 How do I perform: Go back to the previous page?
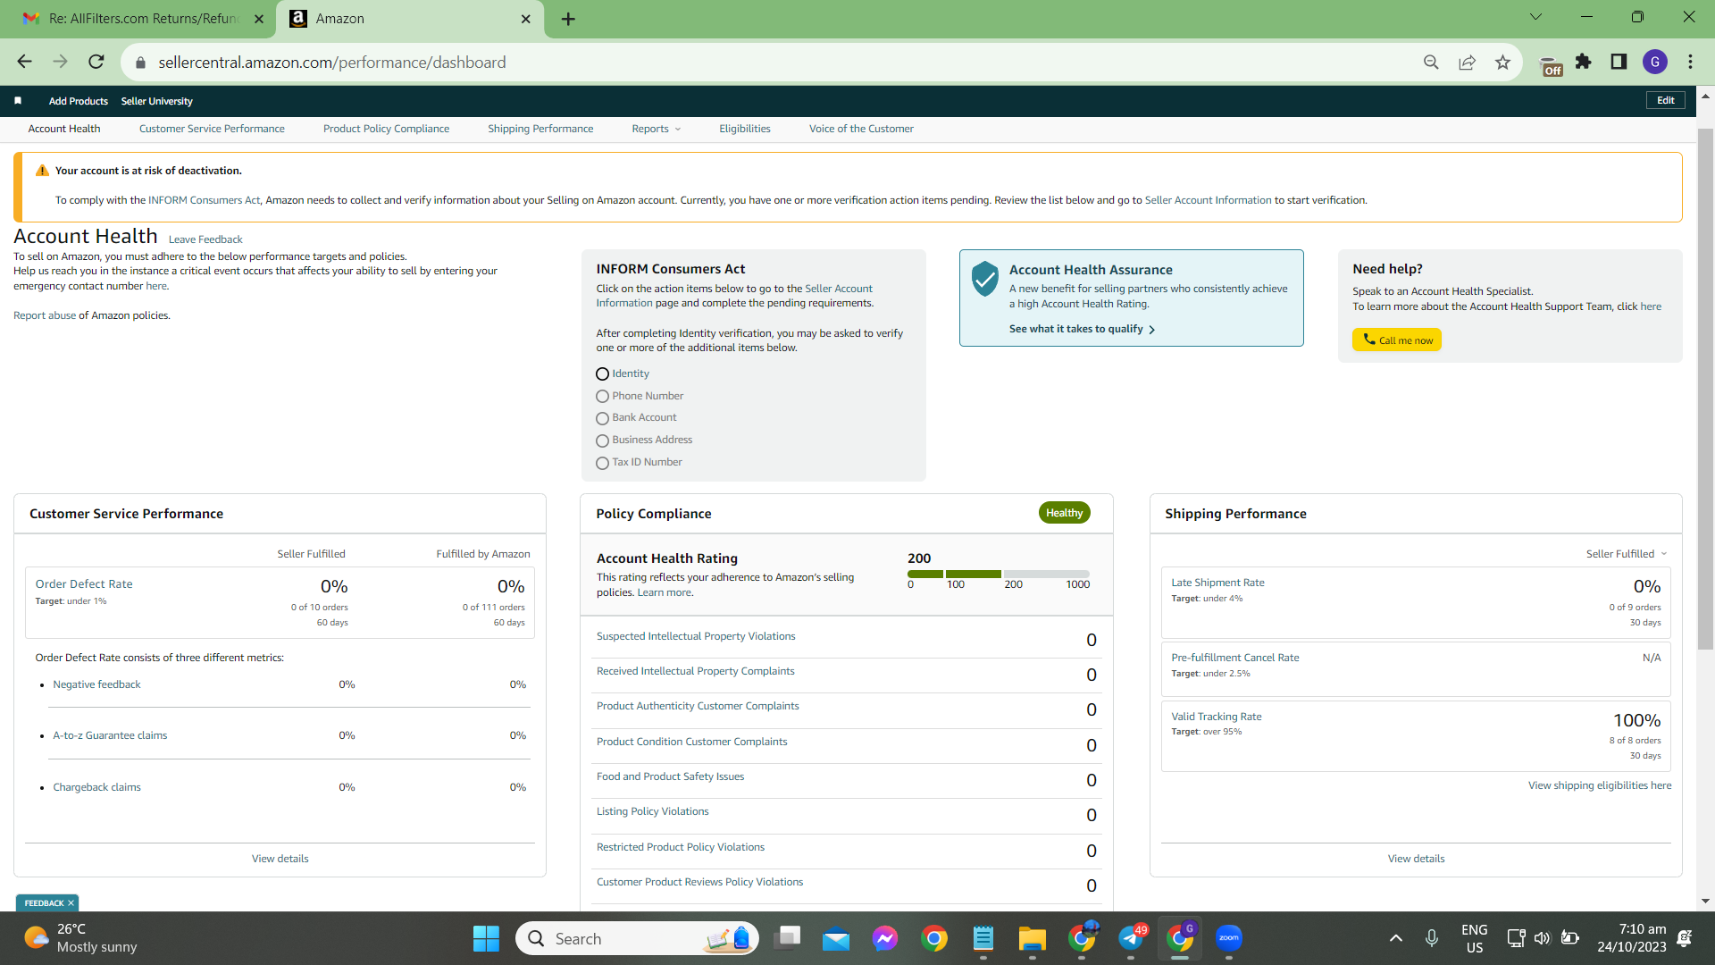tap(24, 62)
